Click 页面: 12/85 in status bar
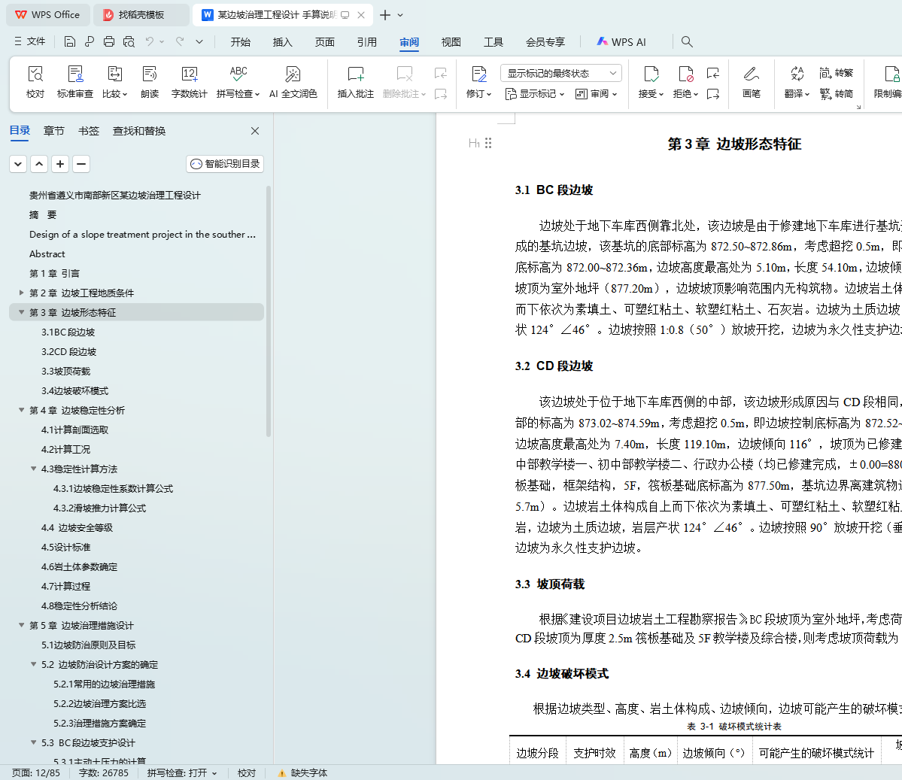902x780 pixels. click(35, 772)
